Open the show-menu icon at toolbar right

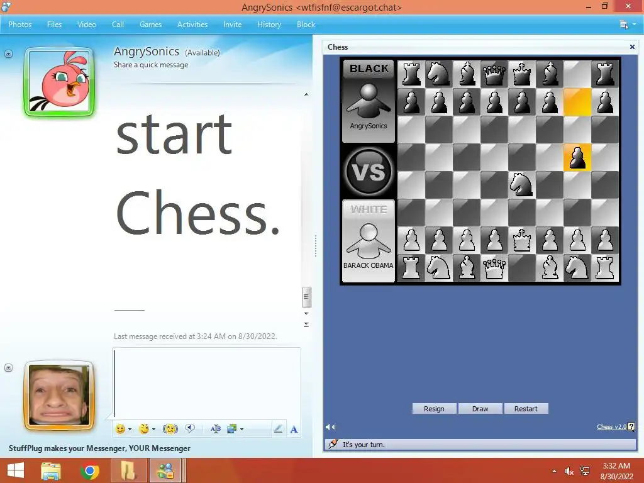[x=625, y=25]
